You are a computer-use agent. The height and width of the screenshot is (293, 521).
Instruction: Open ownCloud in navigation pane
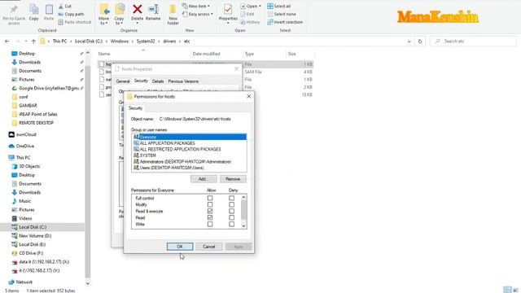pyautogui.click(x=22, y=134)
